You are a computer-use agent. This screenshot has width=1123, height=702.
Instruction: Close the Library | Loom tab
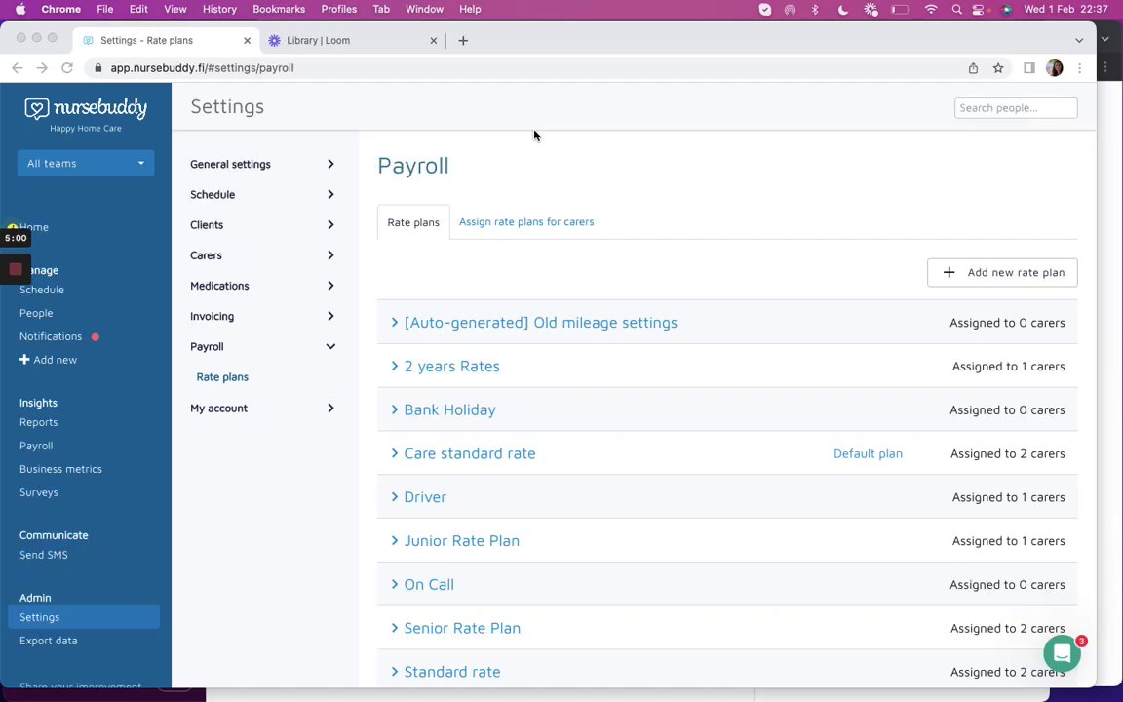pos(433,41)
